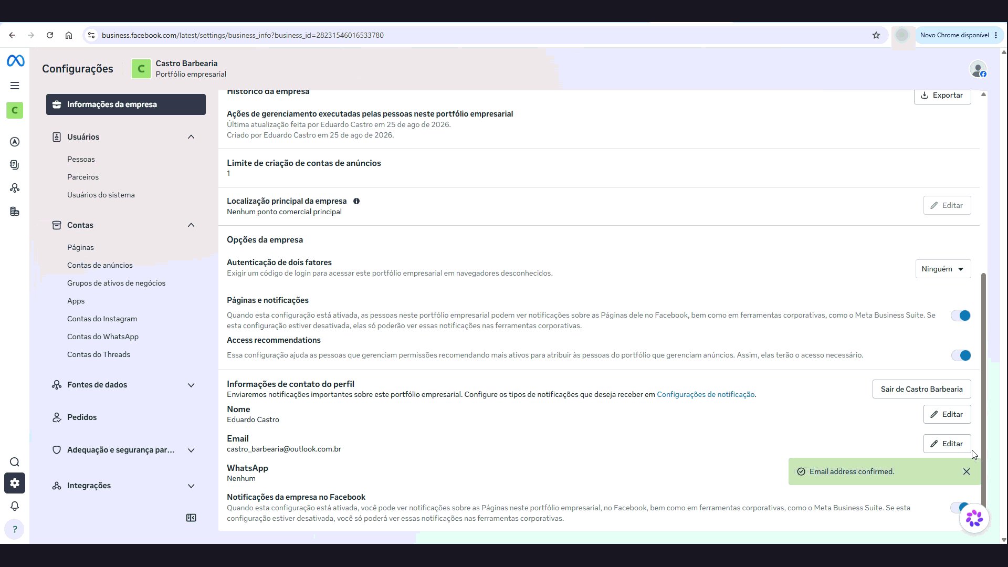Screen dimensions: 1008x567
Task: Open the help question mark icon
Action: [15, 529]
